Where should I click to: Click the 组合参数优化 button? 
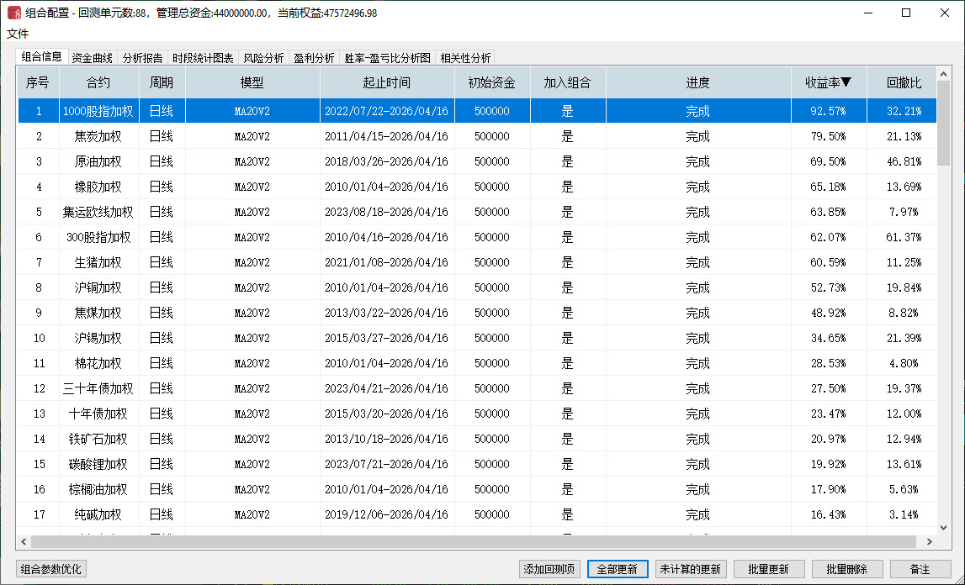pos(51,569)
